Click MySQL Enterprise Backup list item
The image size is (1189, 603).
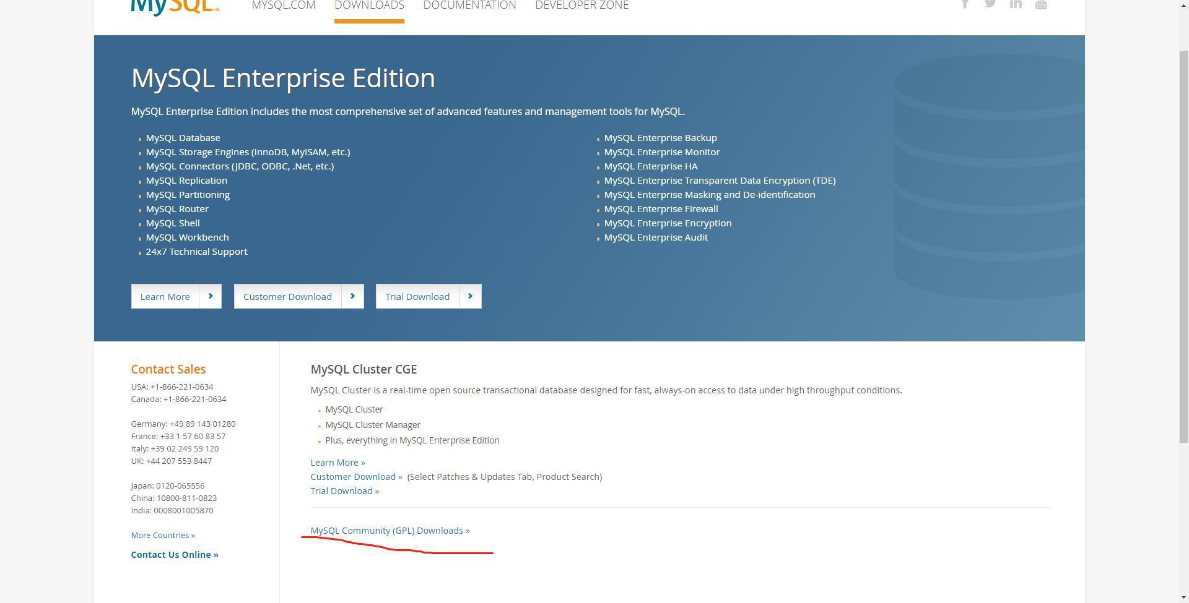tap(660, 138)
